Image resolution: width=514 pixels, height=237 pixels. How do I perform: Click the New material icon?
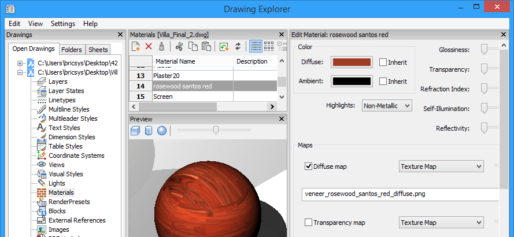(x=136, y=47)
